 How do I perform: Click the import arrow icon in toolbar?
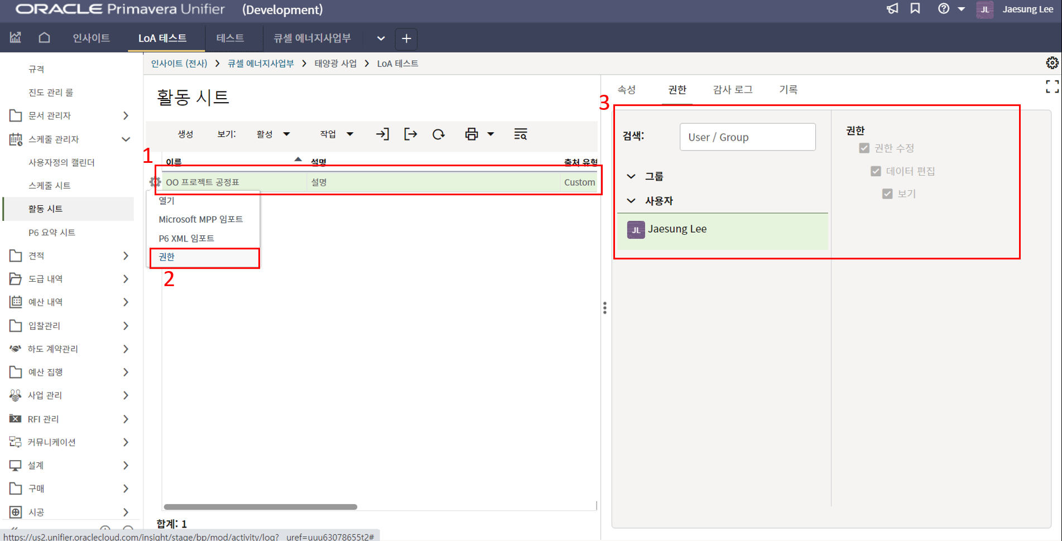(x=382, y=134)
